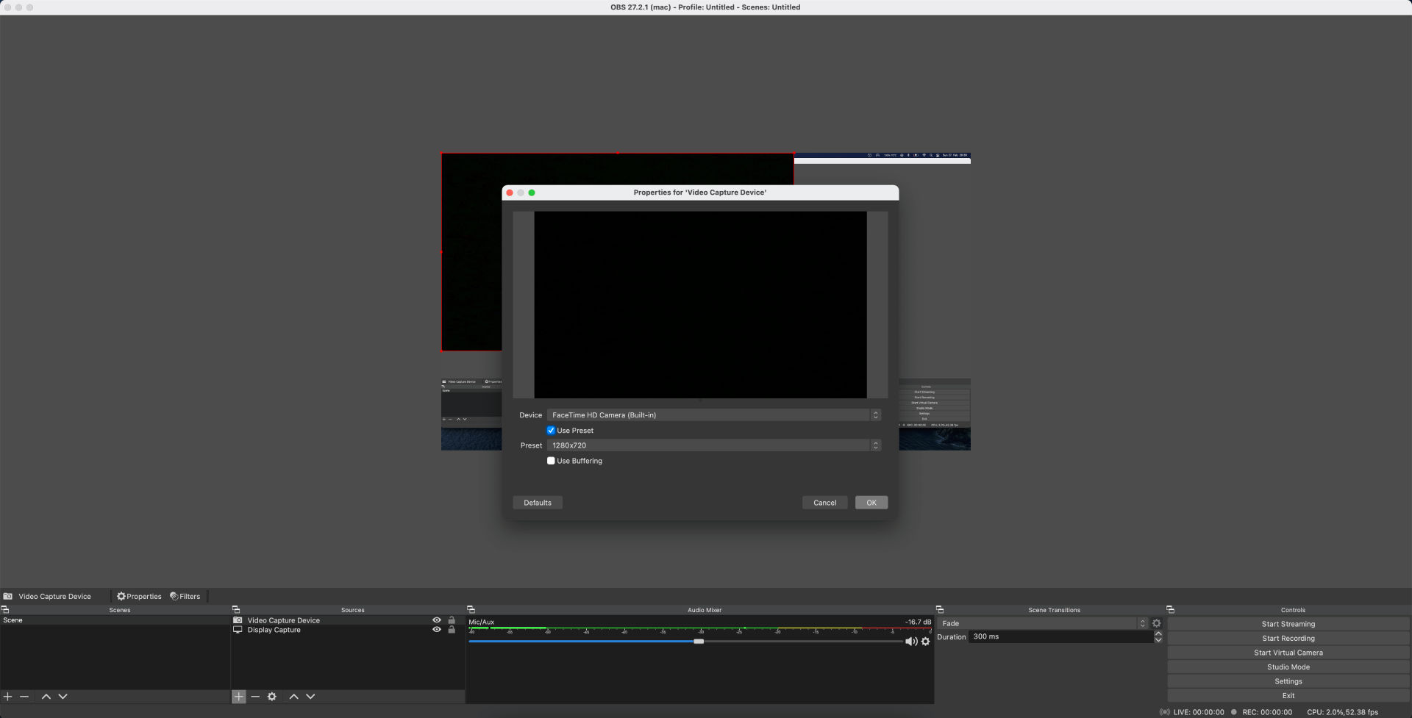Click the camera icon beside Video Capture Device row
Screen dimensions: 1412x718
pos(238,620)
